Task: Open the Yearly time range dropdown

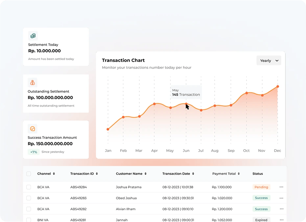Action: click(269, 60)
